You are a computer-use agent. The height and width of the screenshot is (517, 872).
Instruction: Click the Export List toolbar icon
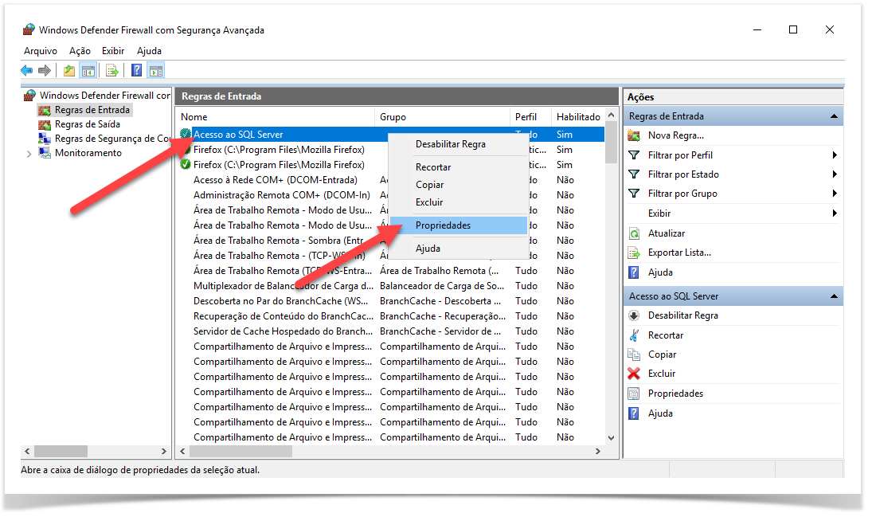pos(112,70)
